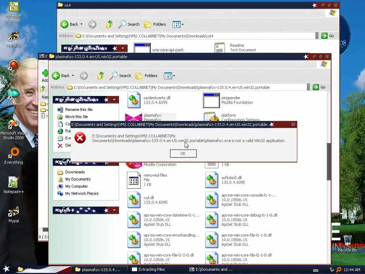The image size is (365, 274).
Task: Select the platform configuration settings file
Action: click(x=231, y=117)
